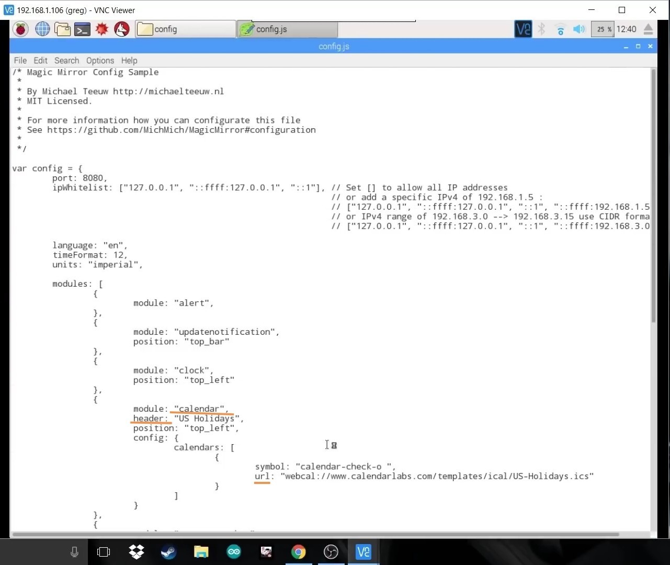Viewport: 670px width, 565px height.
Task: Click the calendars: [ line
Action: (204, 447)
